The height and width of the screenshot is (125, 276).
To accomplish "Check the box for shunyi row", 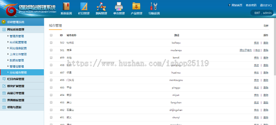I will 51,117.
